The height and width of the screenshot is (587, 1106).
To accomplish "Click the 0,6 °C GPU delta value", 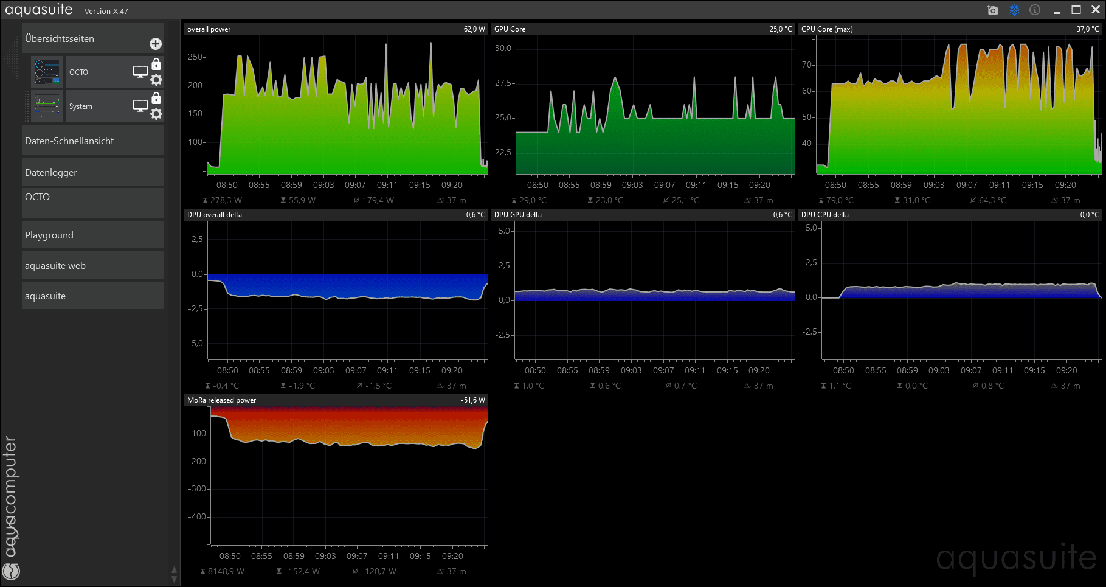I will point(783,215).
